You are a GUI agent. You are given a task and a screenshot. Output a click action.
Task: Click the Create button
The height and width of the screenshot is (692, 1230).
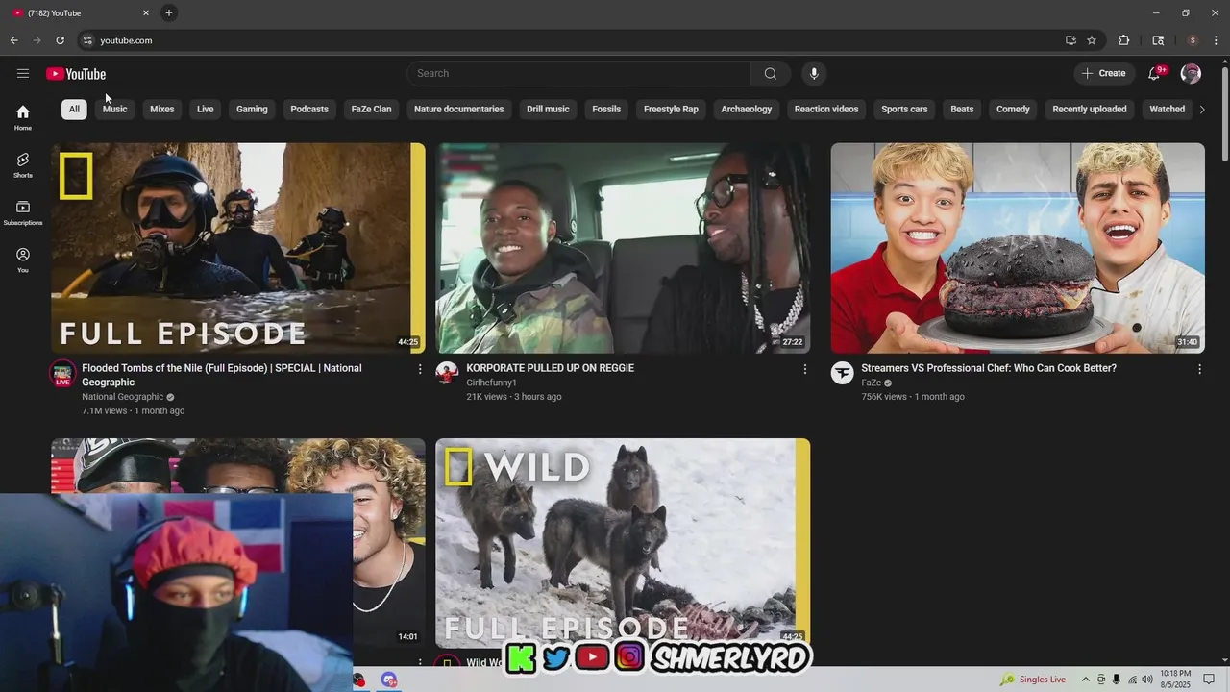click(x=1105, y=74)
